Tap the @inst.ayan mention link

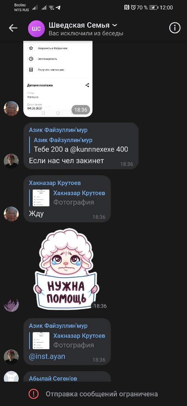coord(47,356)
